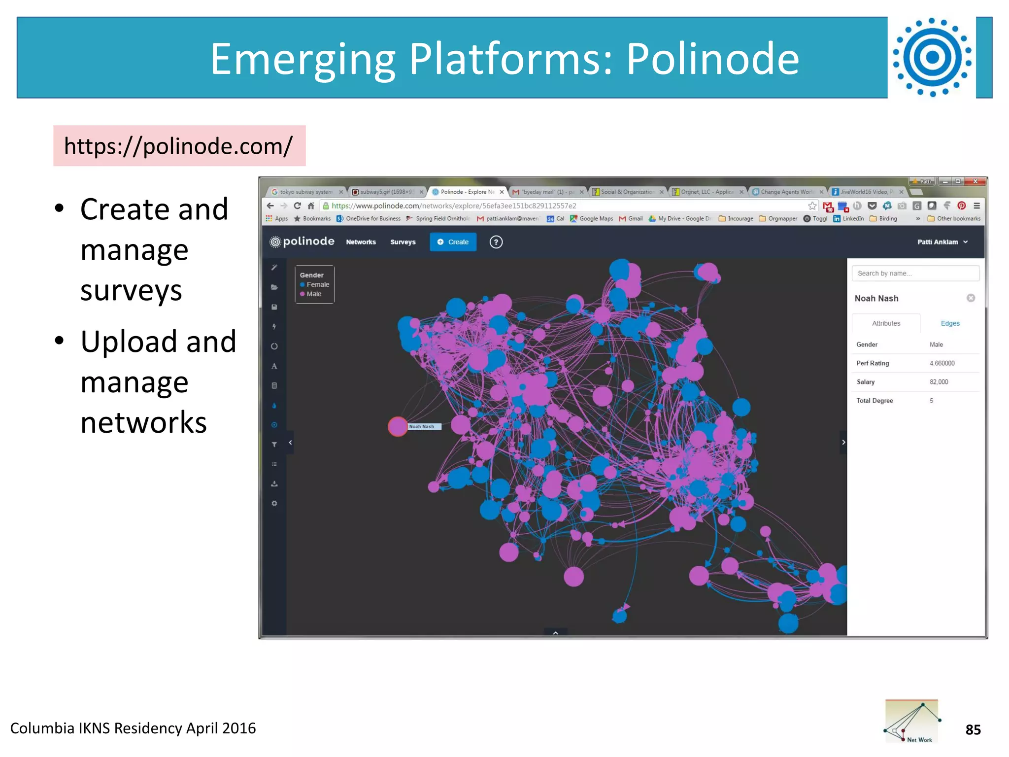
Task: Click the polinode logo
Action: click(302, 241)
